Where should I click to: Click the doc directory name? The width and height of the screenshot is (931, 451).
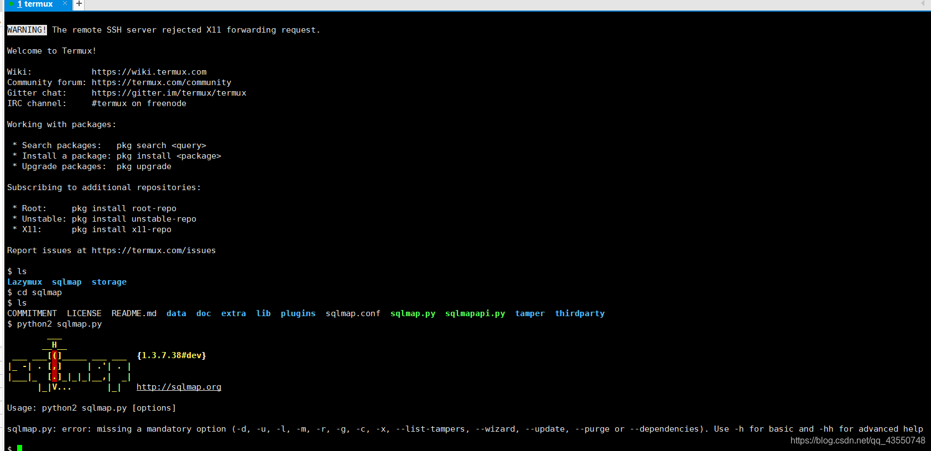tap(204, 313)
